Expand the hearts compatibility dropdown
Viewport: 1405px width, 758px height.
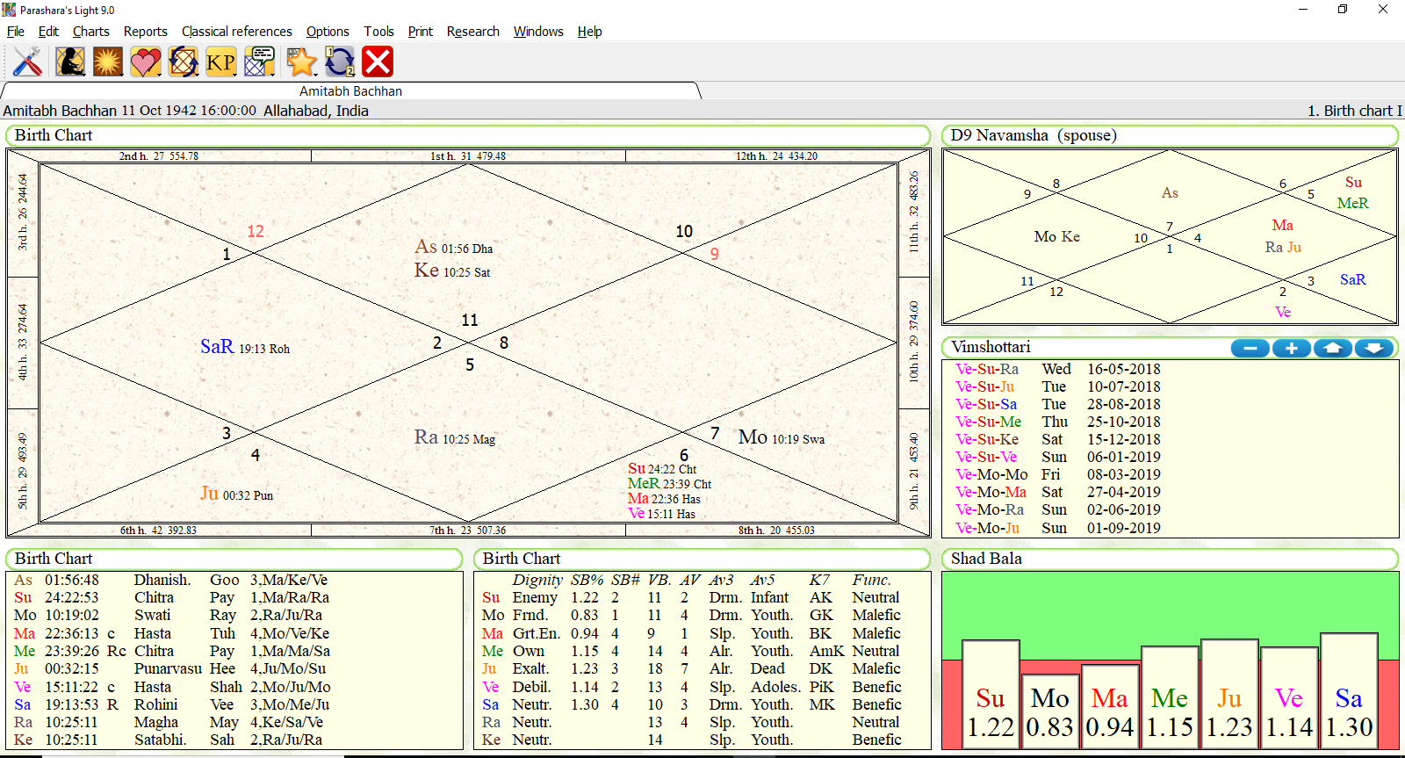click(x=159, y=73)
